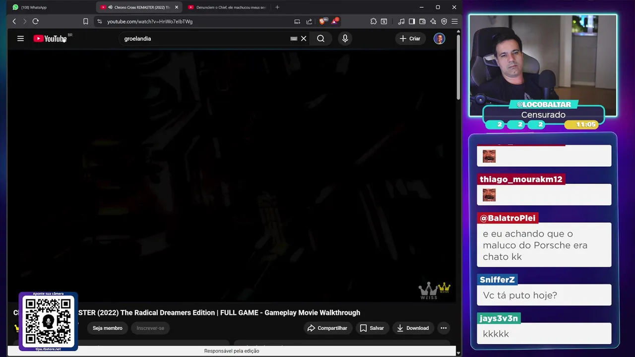Image resolution: width=635 pixels, height=357 pixels.
Task: Open the Leo AI sparkle icon
Action: (433, 21)
